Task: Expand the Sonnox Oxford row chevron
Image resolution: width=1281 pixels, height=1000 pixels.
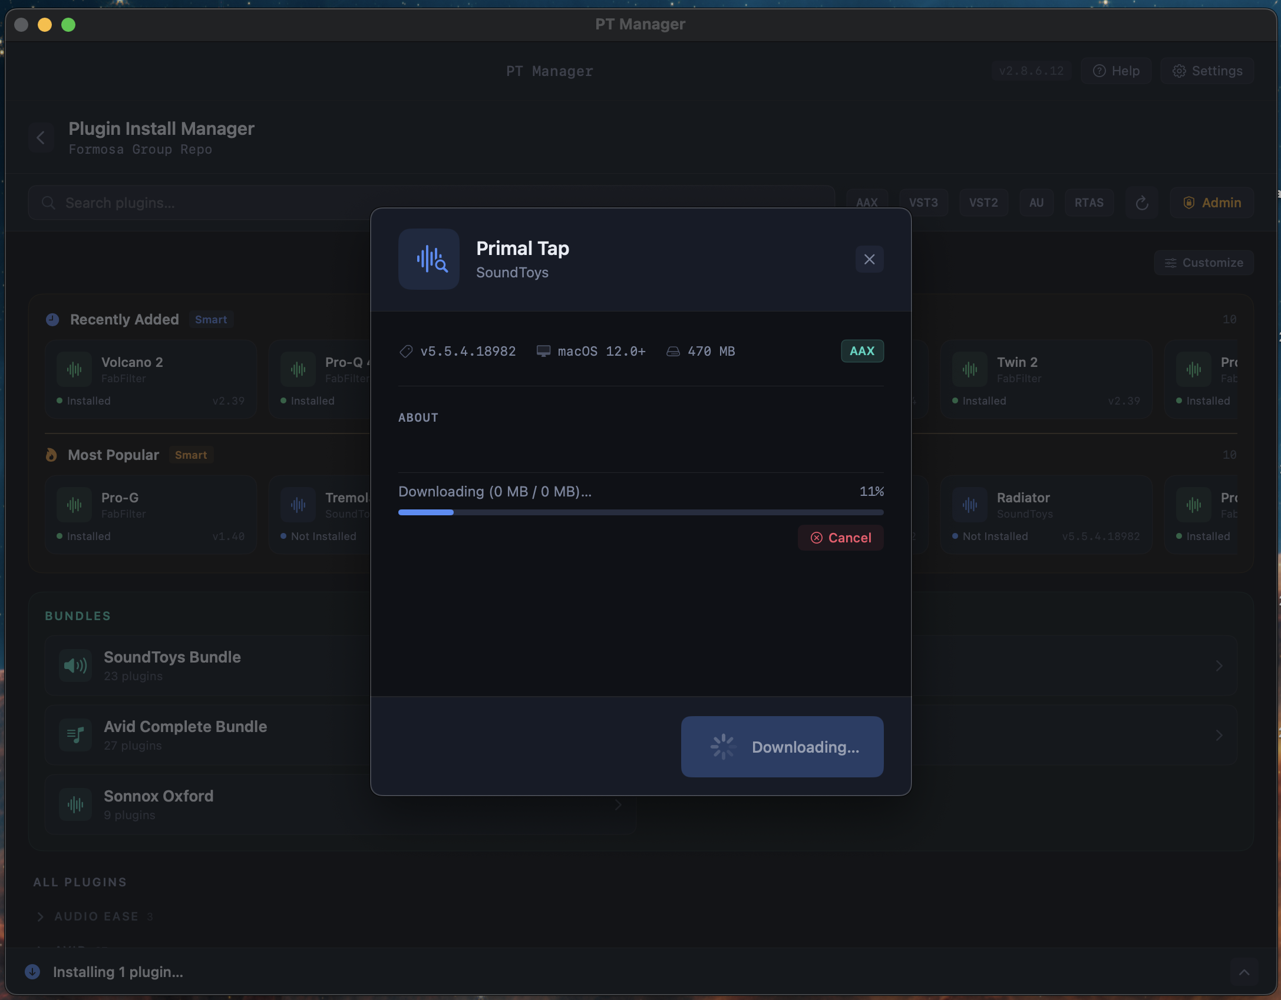Action: point(618,804)
